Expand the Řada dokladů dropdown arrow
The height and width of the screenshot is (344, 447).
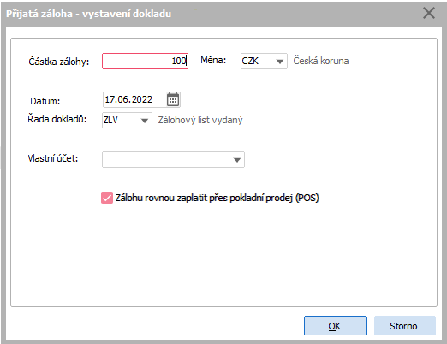point(145,121)
